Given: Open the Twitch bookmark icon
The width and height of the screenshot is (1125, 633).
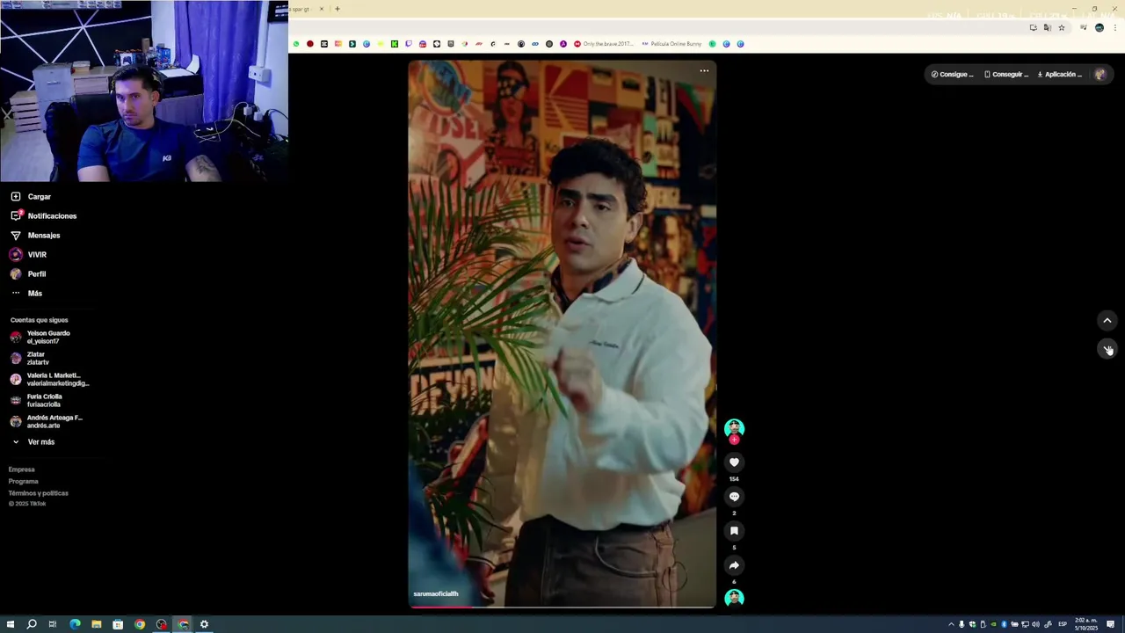Looking at the screenshot, I should point(409,44).
